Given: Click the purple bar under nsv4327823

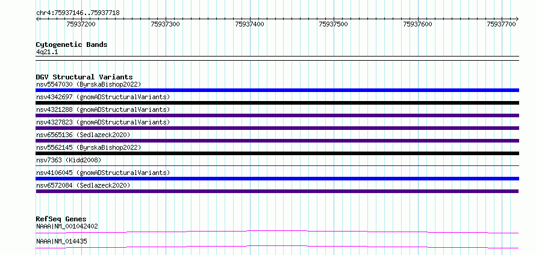Looking at the screenshot, I should click(x=277, y=128).
